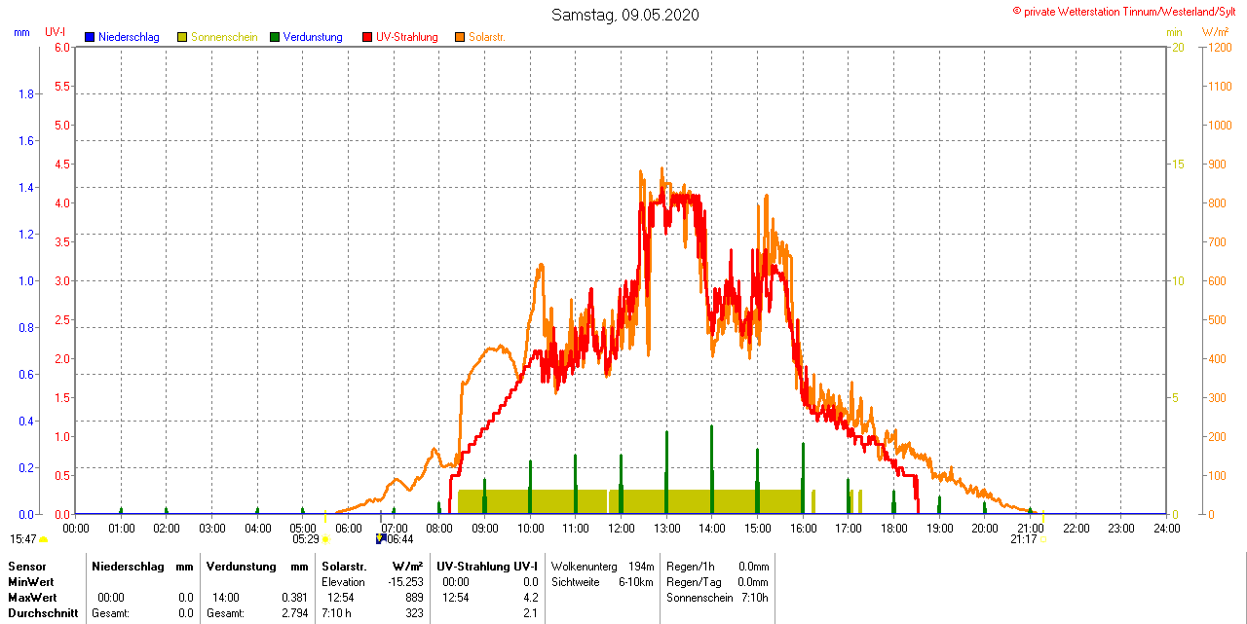Click the moon icon beside 06:44
Image resolution: width=1247 pixels, height=624 pixels.
[x=381, y=538]
